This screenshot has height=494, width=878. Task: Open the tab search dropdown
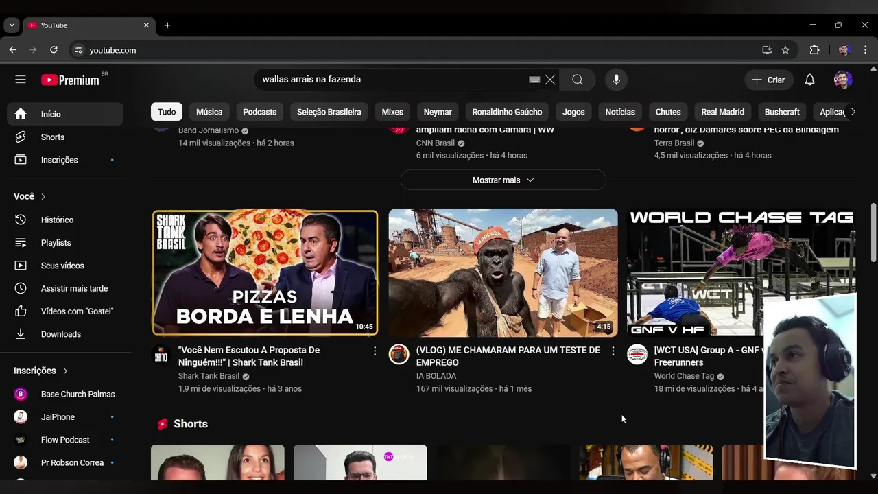point(12,25)
